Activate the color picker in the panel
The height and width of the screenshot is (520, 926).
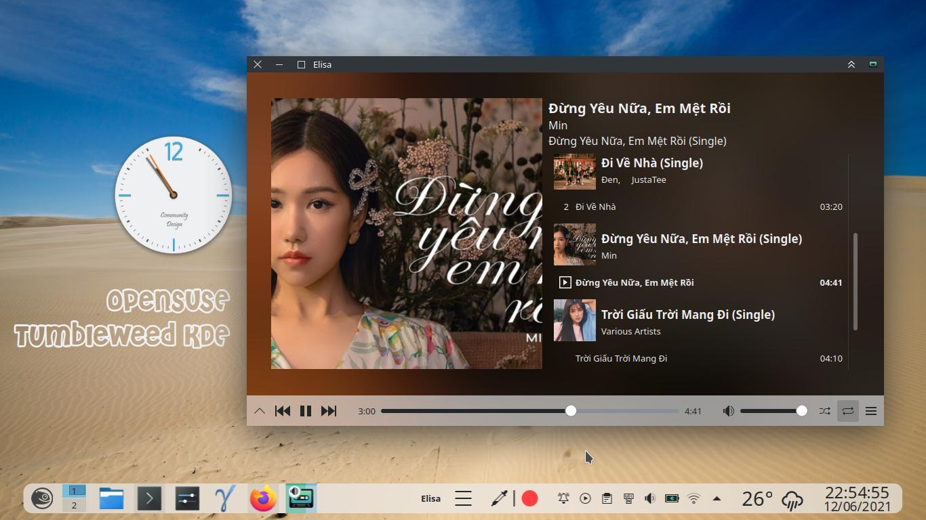pos(499,499)
